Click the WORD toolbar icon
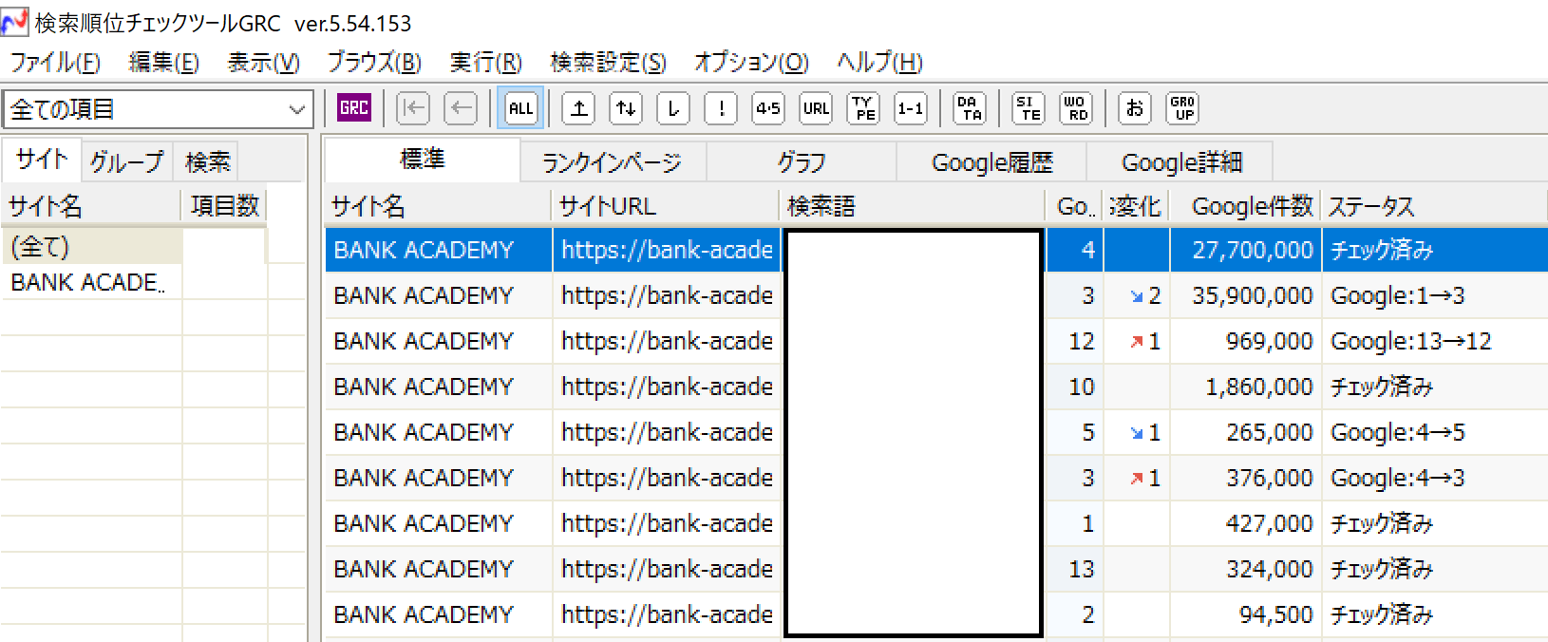1548x642 pixels. tap(1076, 108)
